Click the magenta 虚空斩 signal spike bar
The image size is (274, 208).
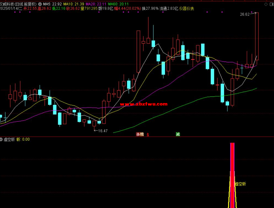click(x=232, y=175)
